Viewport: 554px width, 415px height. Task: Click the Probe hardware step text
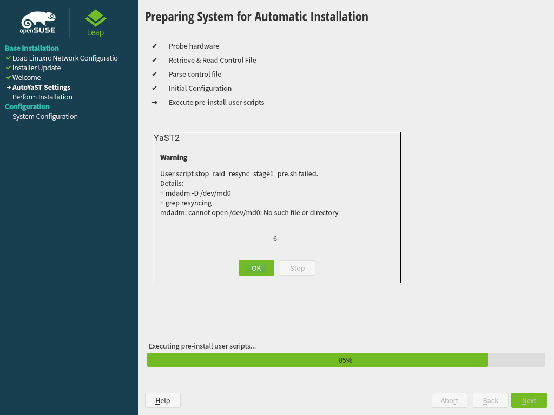[194, 46]
